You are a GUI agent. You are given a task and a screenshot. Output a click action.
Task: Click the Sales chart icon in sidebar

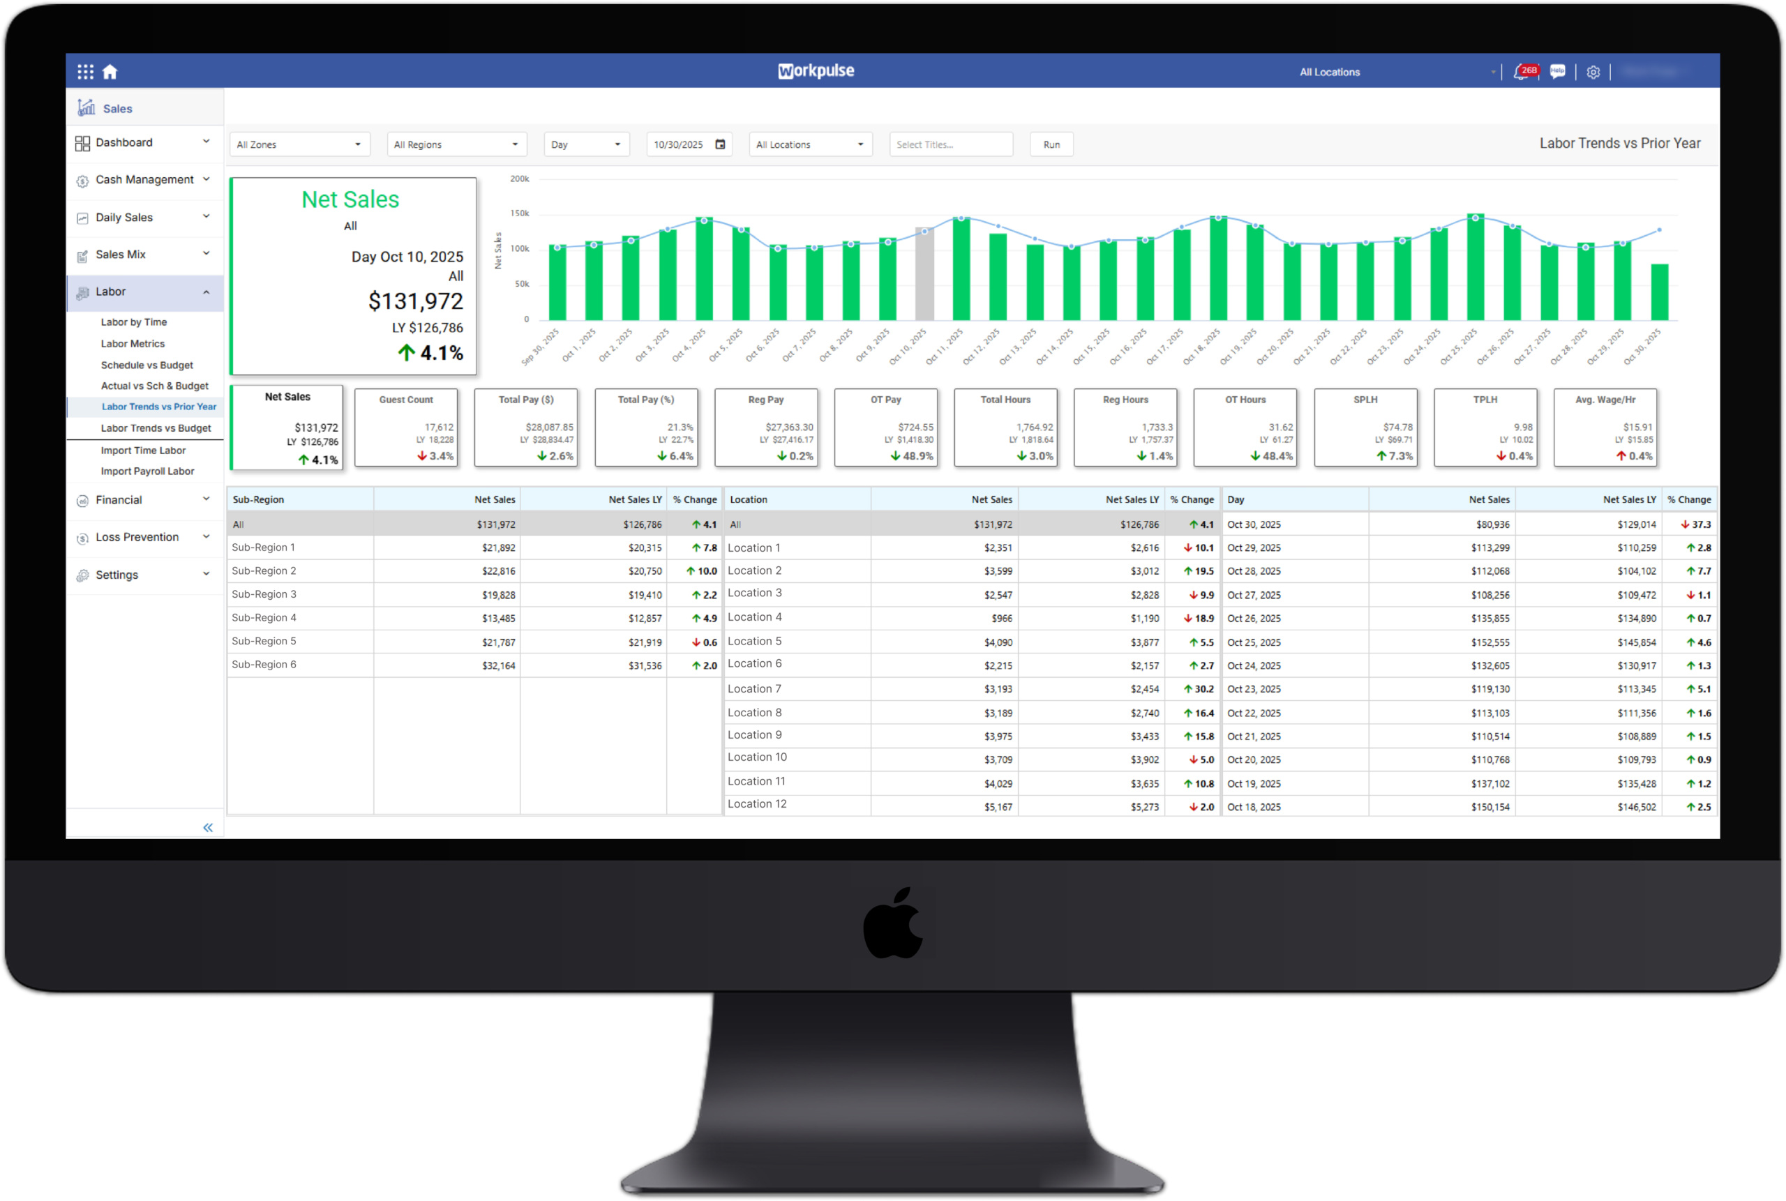click(87, 108)
